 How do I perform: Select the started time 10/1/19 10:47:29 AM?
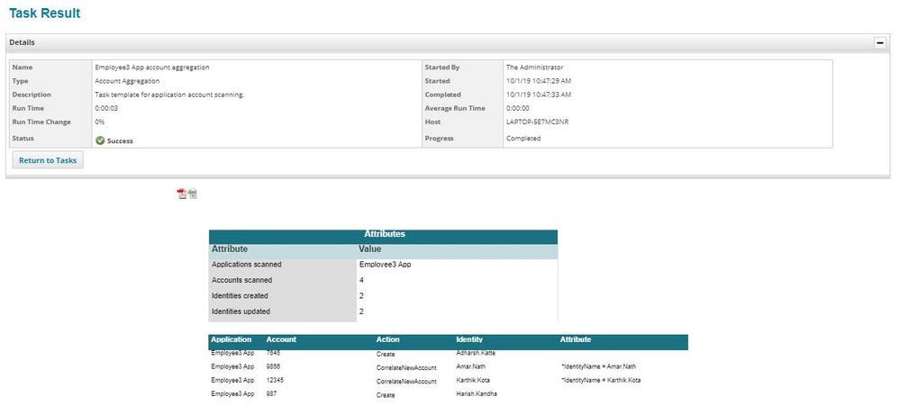(x=539, y=81)
